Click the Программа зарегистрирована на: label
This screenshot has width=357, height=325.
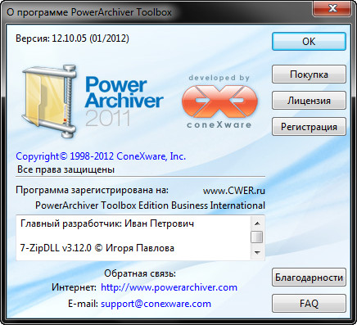tap(92, 190)
